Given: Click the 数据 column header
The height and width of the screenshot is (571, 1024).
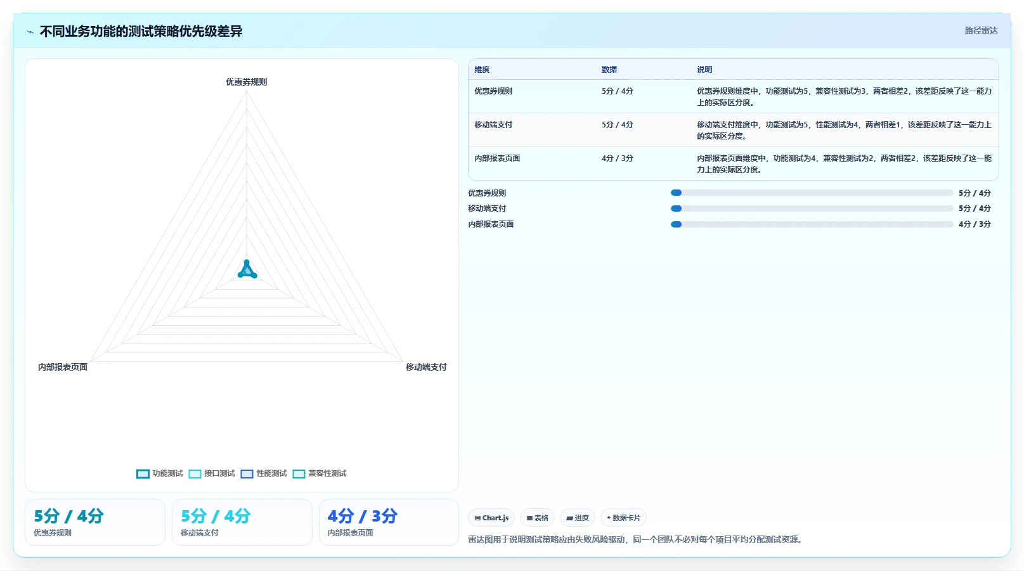Looking at the screenshot, I should pyautogui.click(x=609, y=70).
